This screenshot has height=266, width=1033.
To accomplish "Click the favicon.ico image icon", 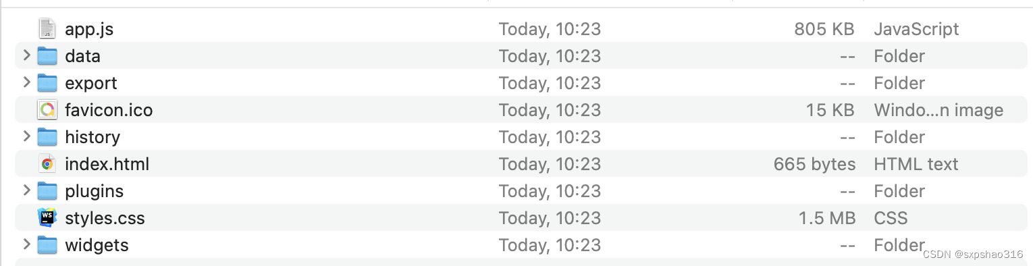I will pos(47,109).
